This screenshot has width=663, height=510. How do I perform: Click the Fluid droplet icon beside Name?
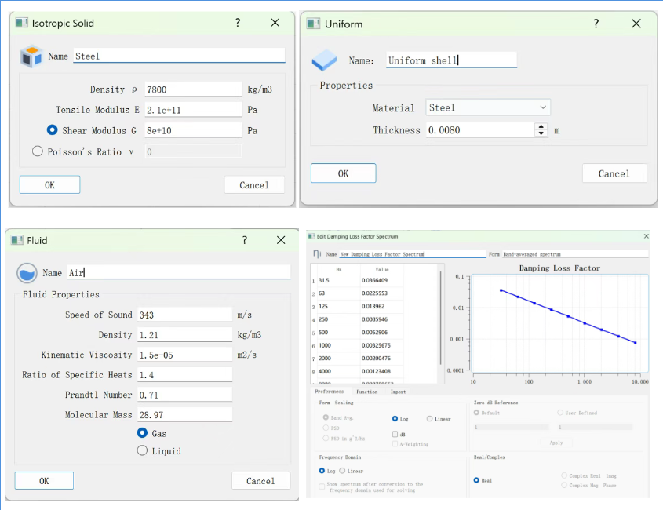(27, 273)
